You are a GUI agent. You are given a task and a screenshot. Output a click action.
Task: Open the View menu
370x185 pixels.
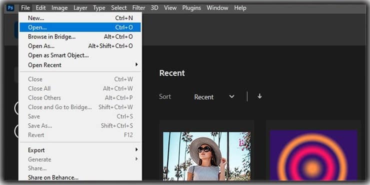click(170, 8)
